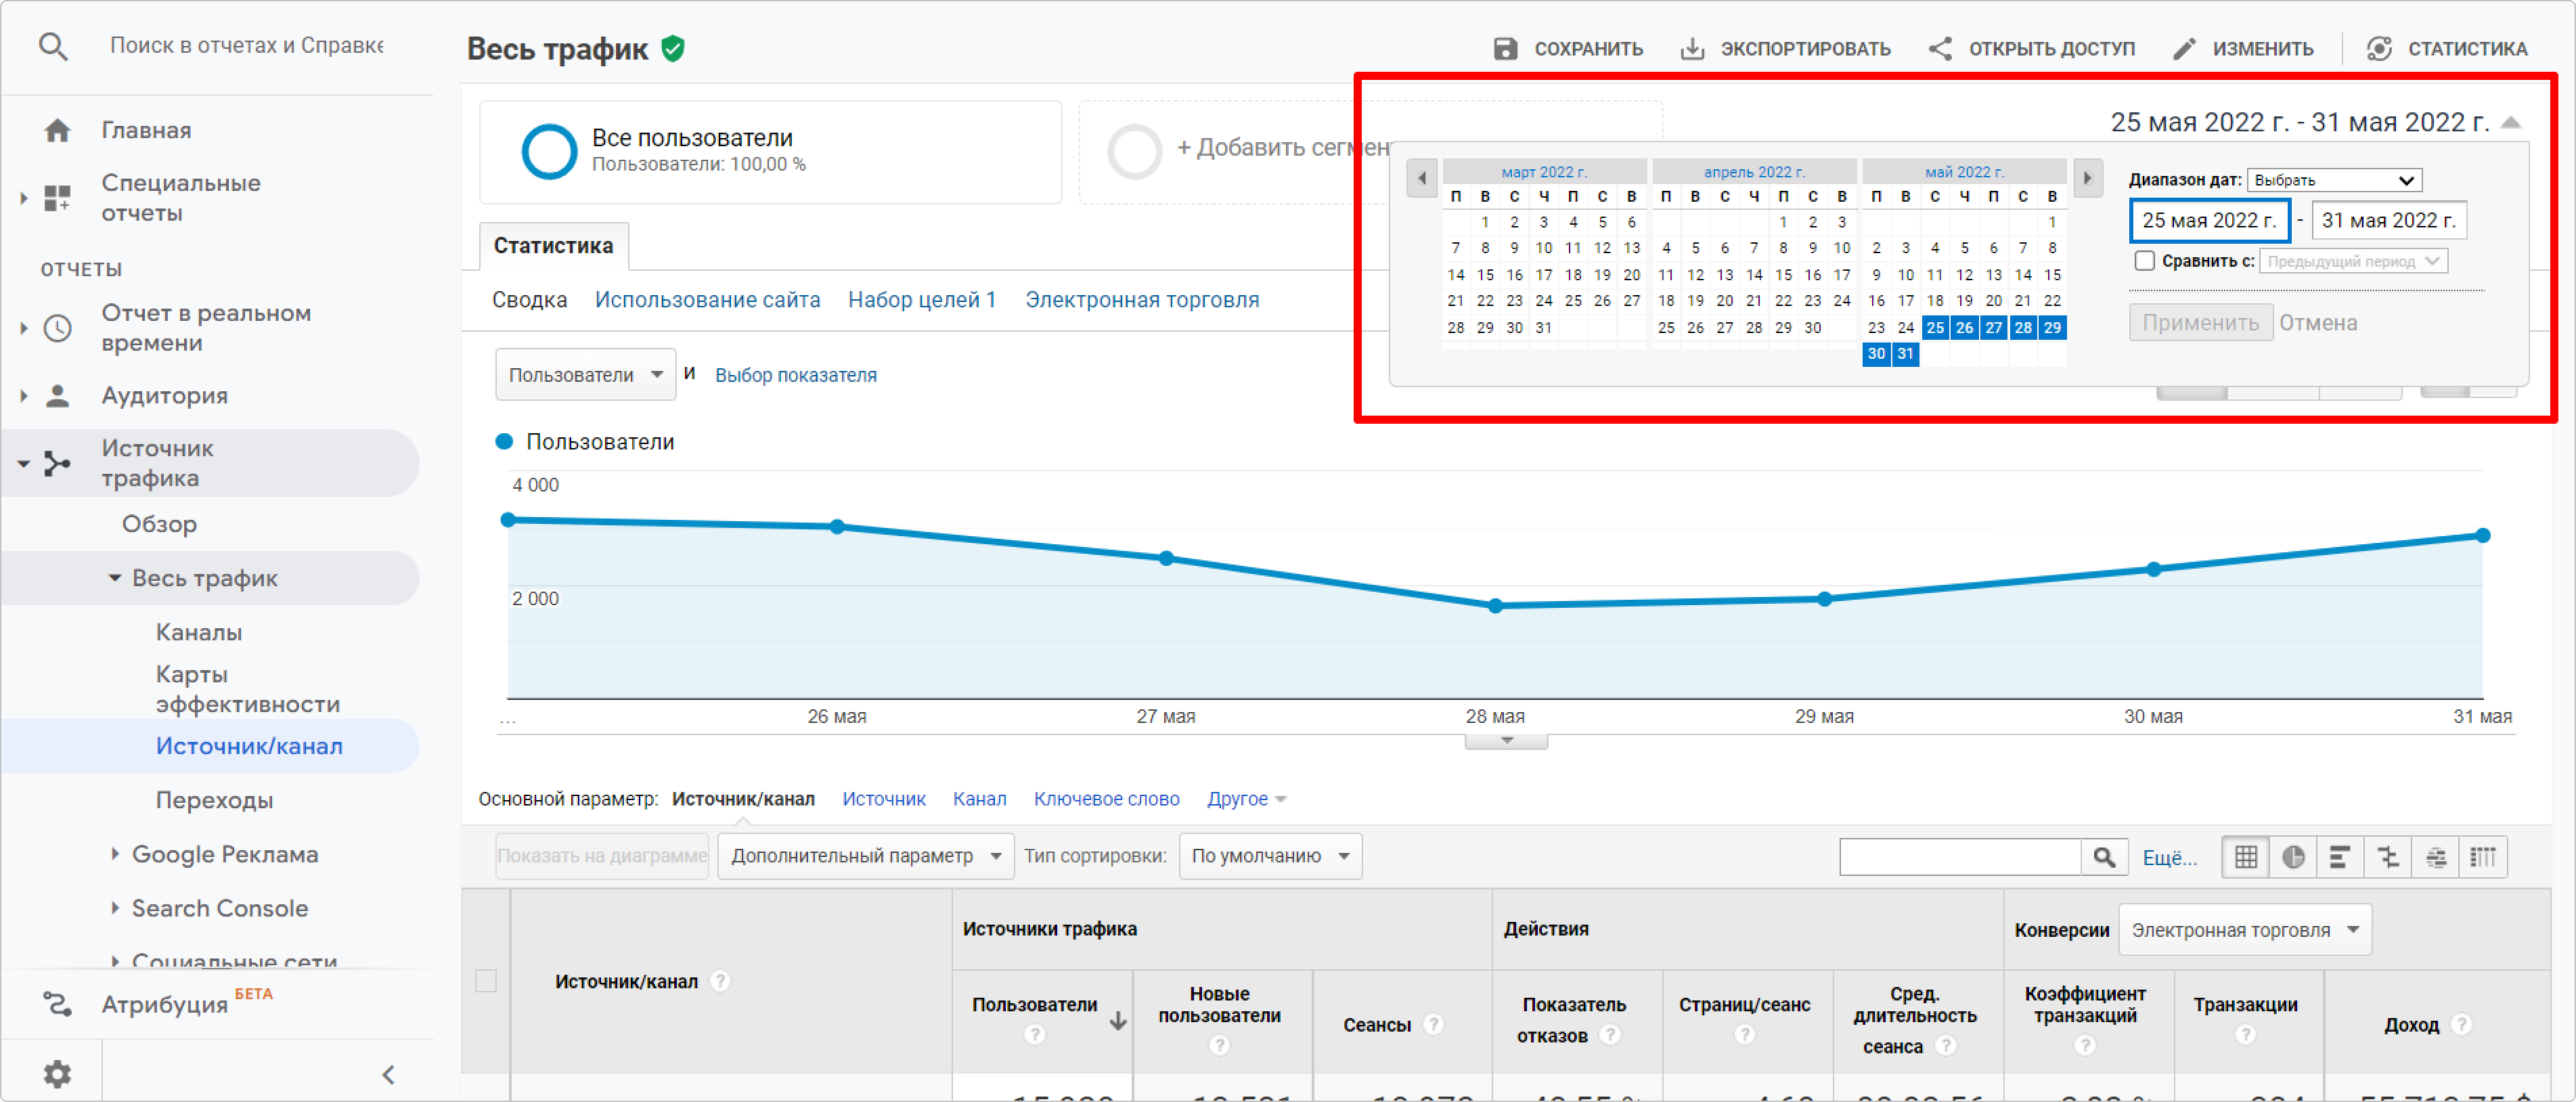
Task: Open the Использование сайта tab
Action: [707, 300]
